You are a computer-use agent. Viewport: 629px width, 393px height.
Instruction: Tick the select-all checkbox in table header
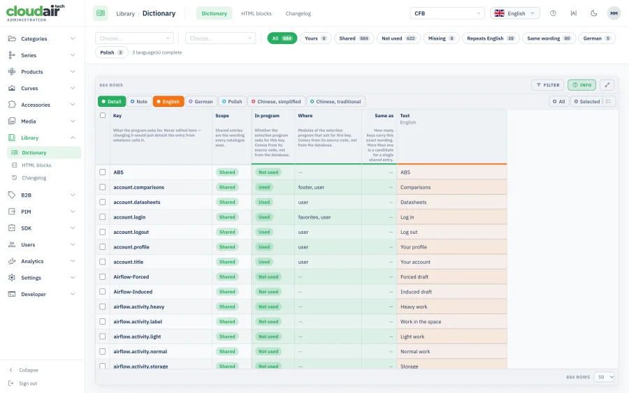tap(103, 115)
